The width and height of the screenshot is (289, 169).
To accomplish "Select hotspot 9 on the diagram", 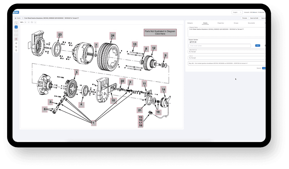I will pyautogui.click(x=165, y=55).
